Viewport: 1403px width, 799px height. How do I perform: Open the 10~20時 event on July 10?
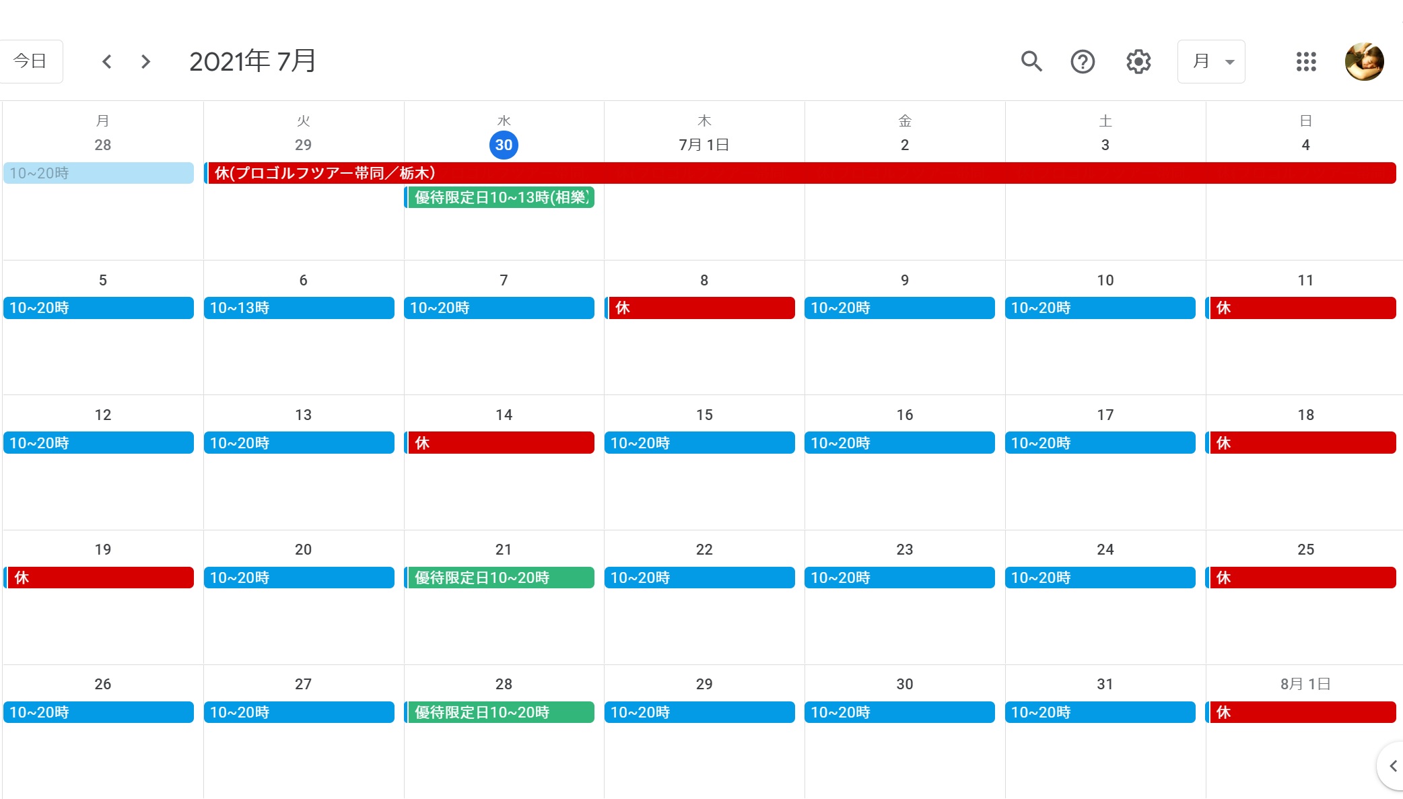pos(1100,308)
